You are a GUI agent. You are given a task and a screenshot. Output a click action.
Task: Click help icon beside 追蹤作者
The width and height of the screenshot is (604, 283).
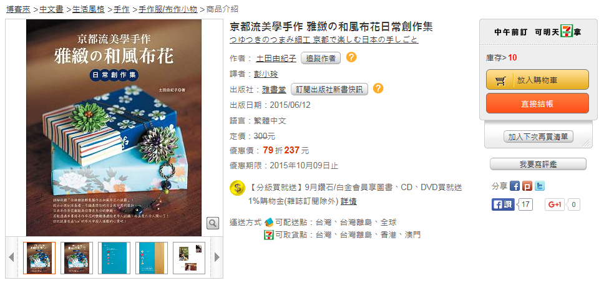351,58
